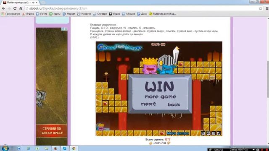Click the page vertical scrollbar thumb
Viewport: 269px width, 151px height.
click(268, 80)
